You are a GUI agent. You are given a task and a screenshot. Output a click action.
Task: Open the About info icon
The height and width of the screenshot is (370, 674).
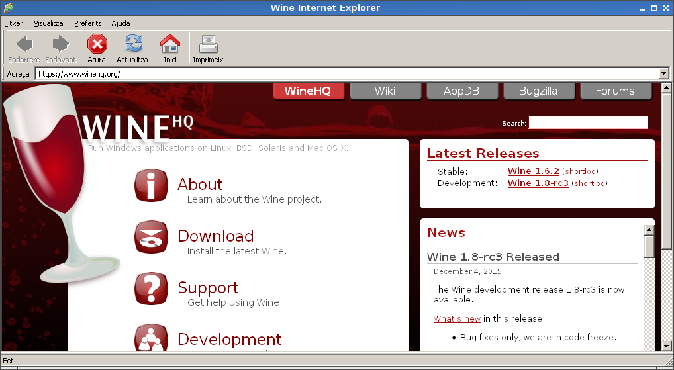pyautogui.click(x=151, y=185)
